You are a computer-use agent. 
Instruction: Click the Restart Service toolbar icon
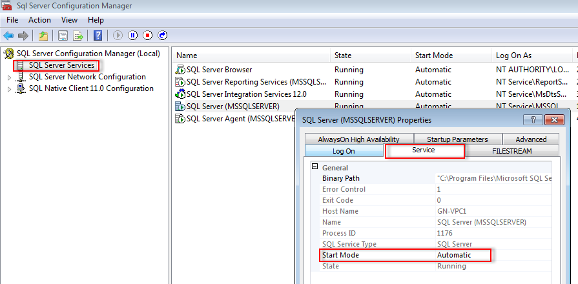point(163,35)
